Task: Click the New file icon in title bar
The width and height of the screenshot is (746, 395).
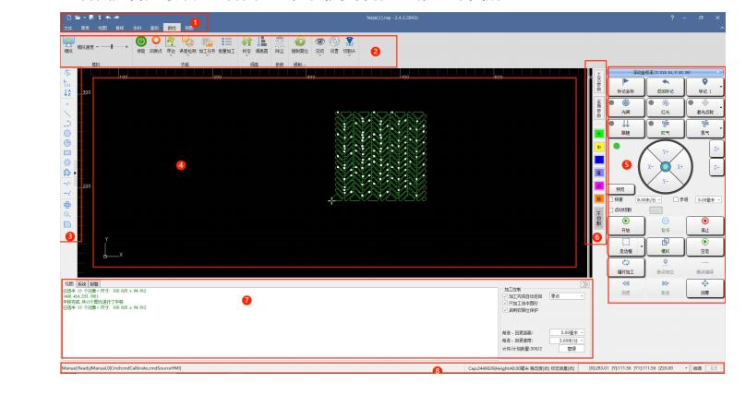Action: [69, 18]
